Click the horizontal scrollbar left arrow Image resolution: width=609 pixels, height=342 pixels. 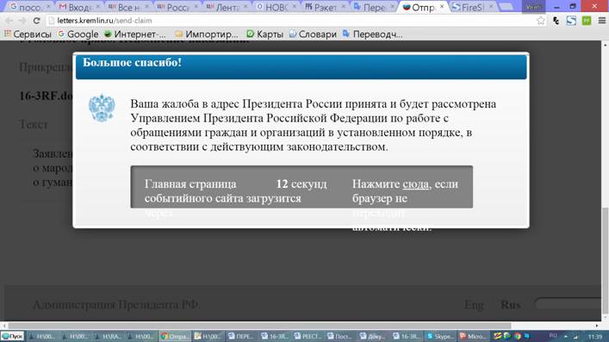click(4, 326)
